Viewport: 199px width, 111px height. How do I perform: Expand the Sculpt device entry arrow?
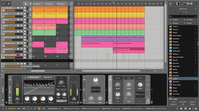[x=196, y=79]
